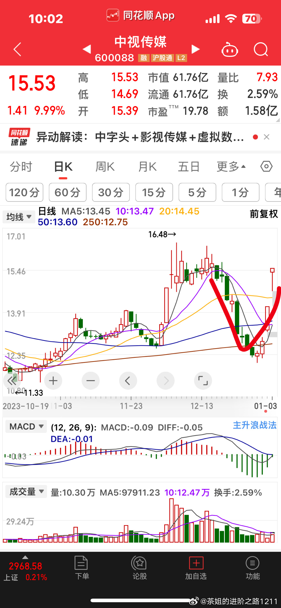Zoom in chart with plus button
The image size is (281, 608).
[x=53, y=381]
